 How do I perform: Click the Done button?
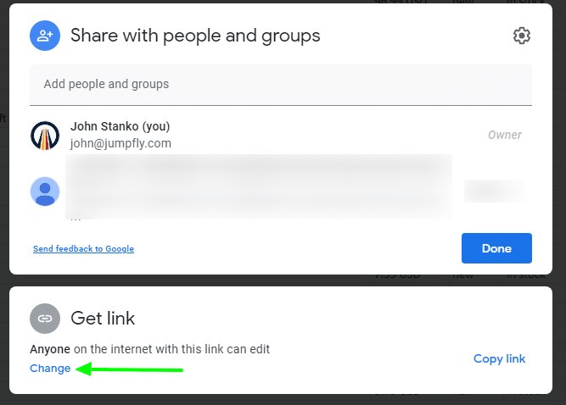(496, 248)
